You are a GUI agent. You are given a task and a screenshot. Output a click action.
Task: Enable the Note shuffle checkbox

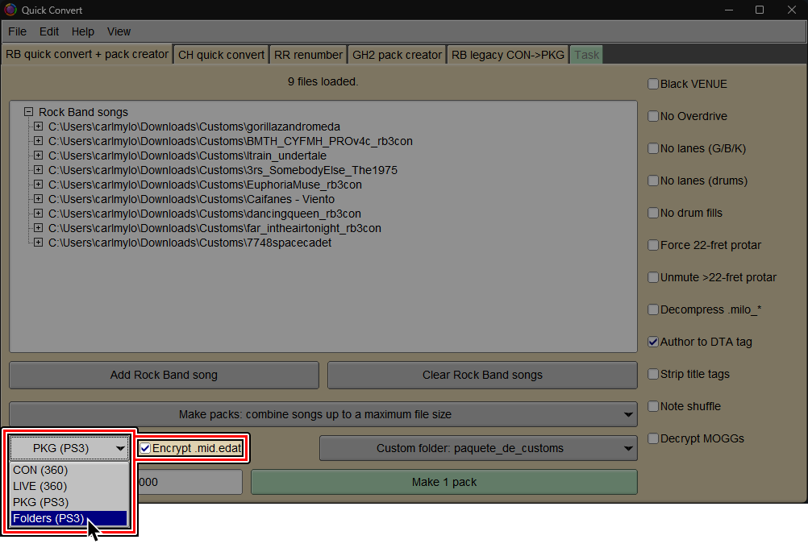coord(653,406)
